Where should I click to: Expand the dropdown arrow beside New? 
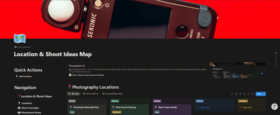(264, 94)
